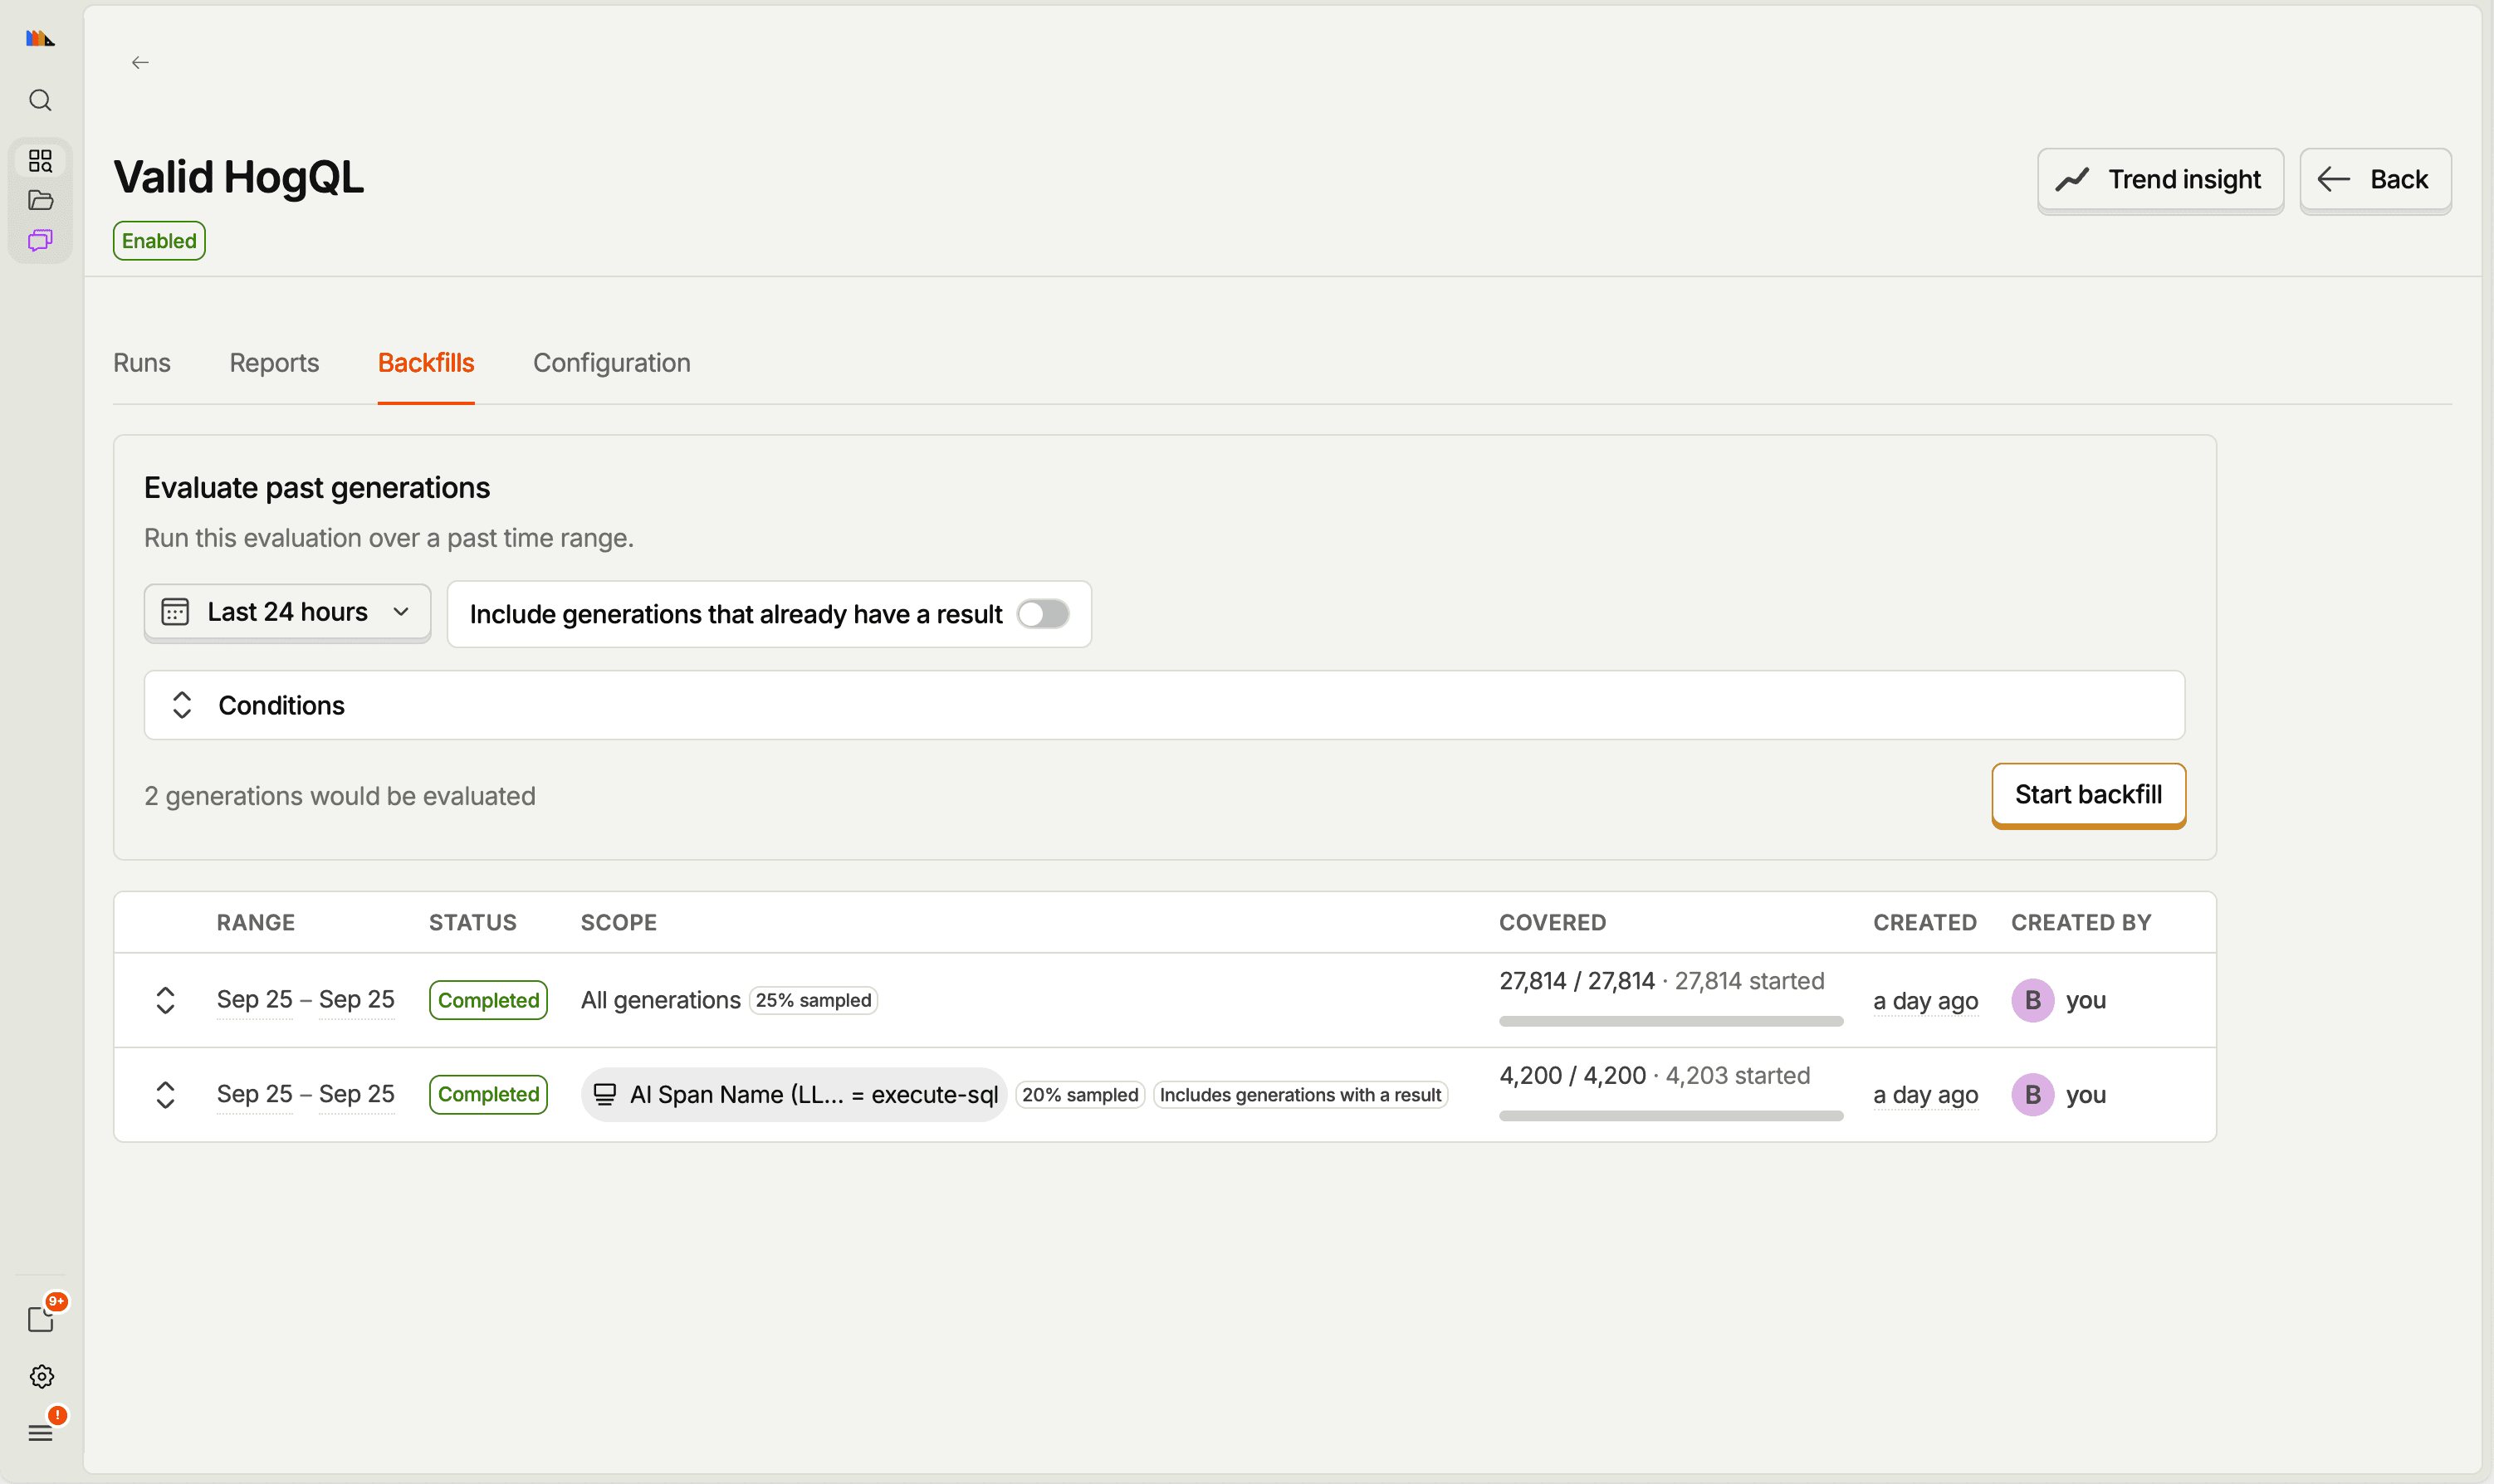Screen dimensions: 2494x1484
Task: Click the progress bar for 27,814 covered
Action: (x=1670, y=1021)
